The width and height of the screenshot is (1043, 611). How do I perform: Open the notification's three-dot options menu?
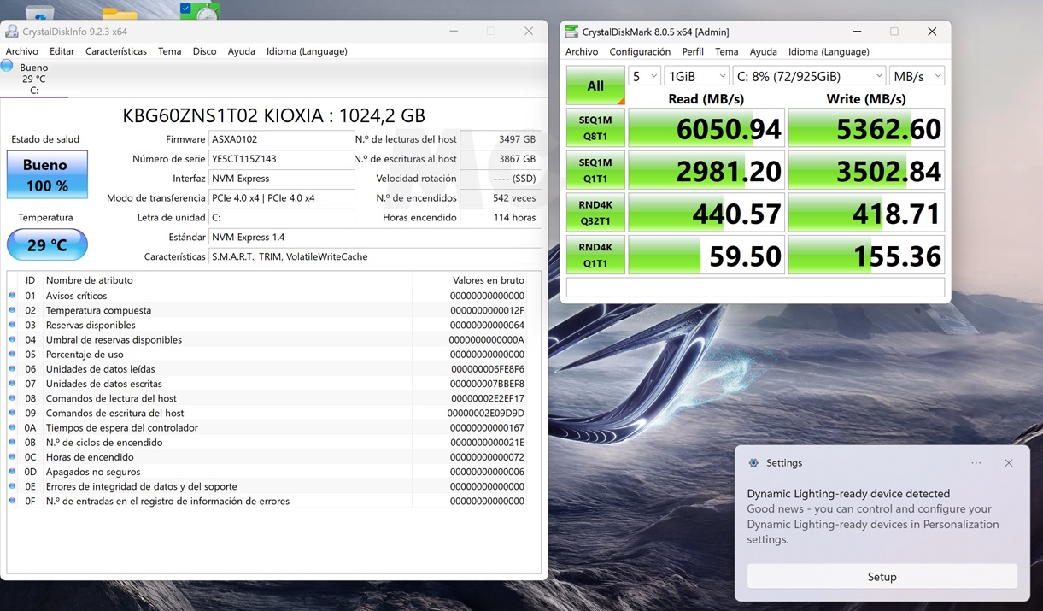(x=976, y=463)
